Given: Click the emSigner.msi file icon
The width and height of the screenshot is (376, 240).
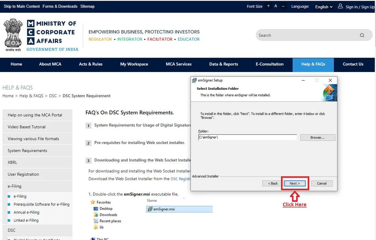Looking at the screenshot, I should 150,209.
